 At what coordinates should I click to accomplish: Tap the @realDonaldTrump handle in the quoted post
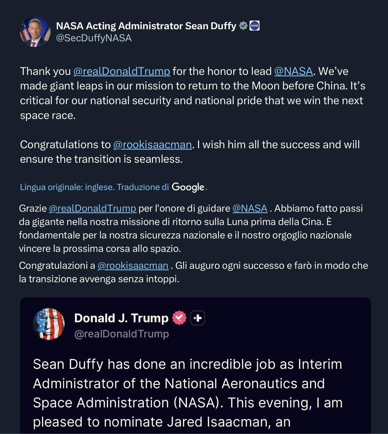pyautogui.click(x=121, y=334)
